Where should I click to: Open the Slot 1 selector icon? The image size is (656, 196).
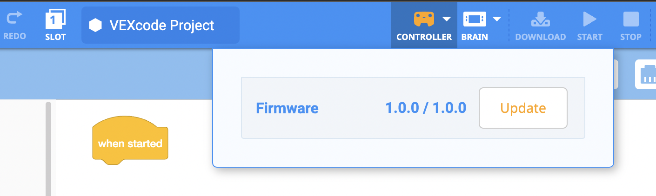pos(55,19)
